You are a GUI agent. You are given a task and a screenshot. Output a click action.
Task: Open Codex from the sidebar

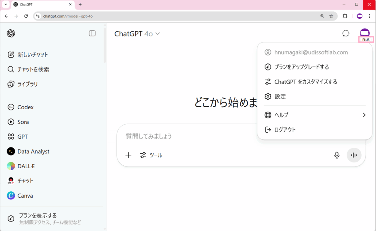21,107
